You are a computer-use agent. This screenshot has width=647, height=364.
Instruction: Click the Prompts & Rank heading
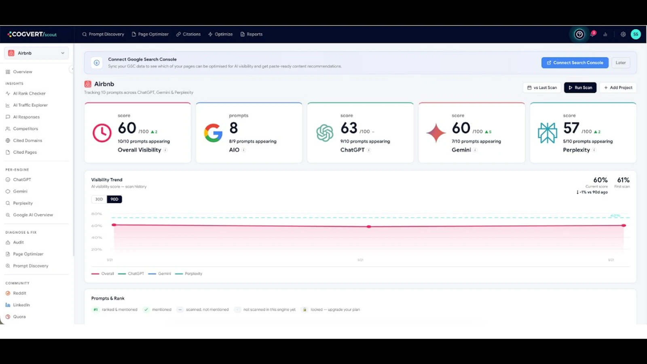[x=108, y=298]
